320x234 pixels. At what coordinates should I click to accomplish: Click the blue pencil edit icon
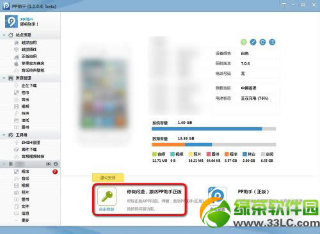(x=253, y=42)
